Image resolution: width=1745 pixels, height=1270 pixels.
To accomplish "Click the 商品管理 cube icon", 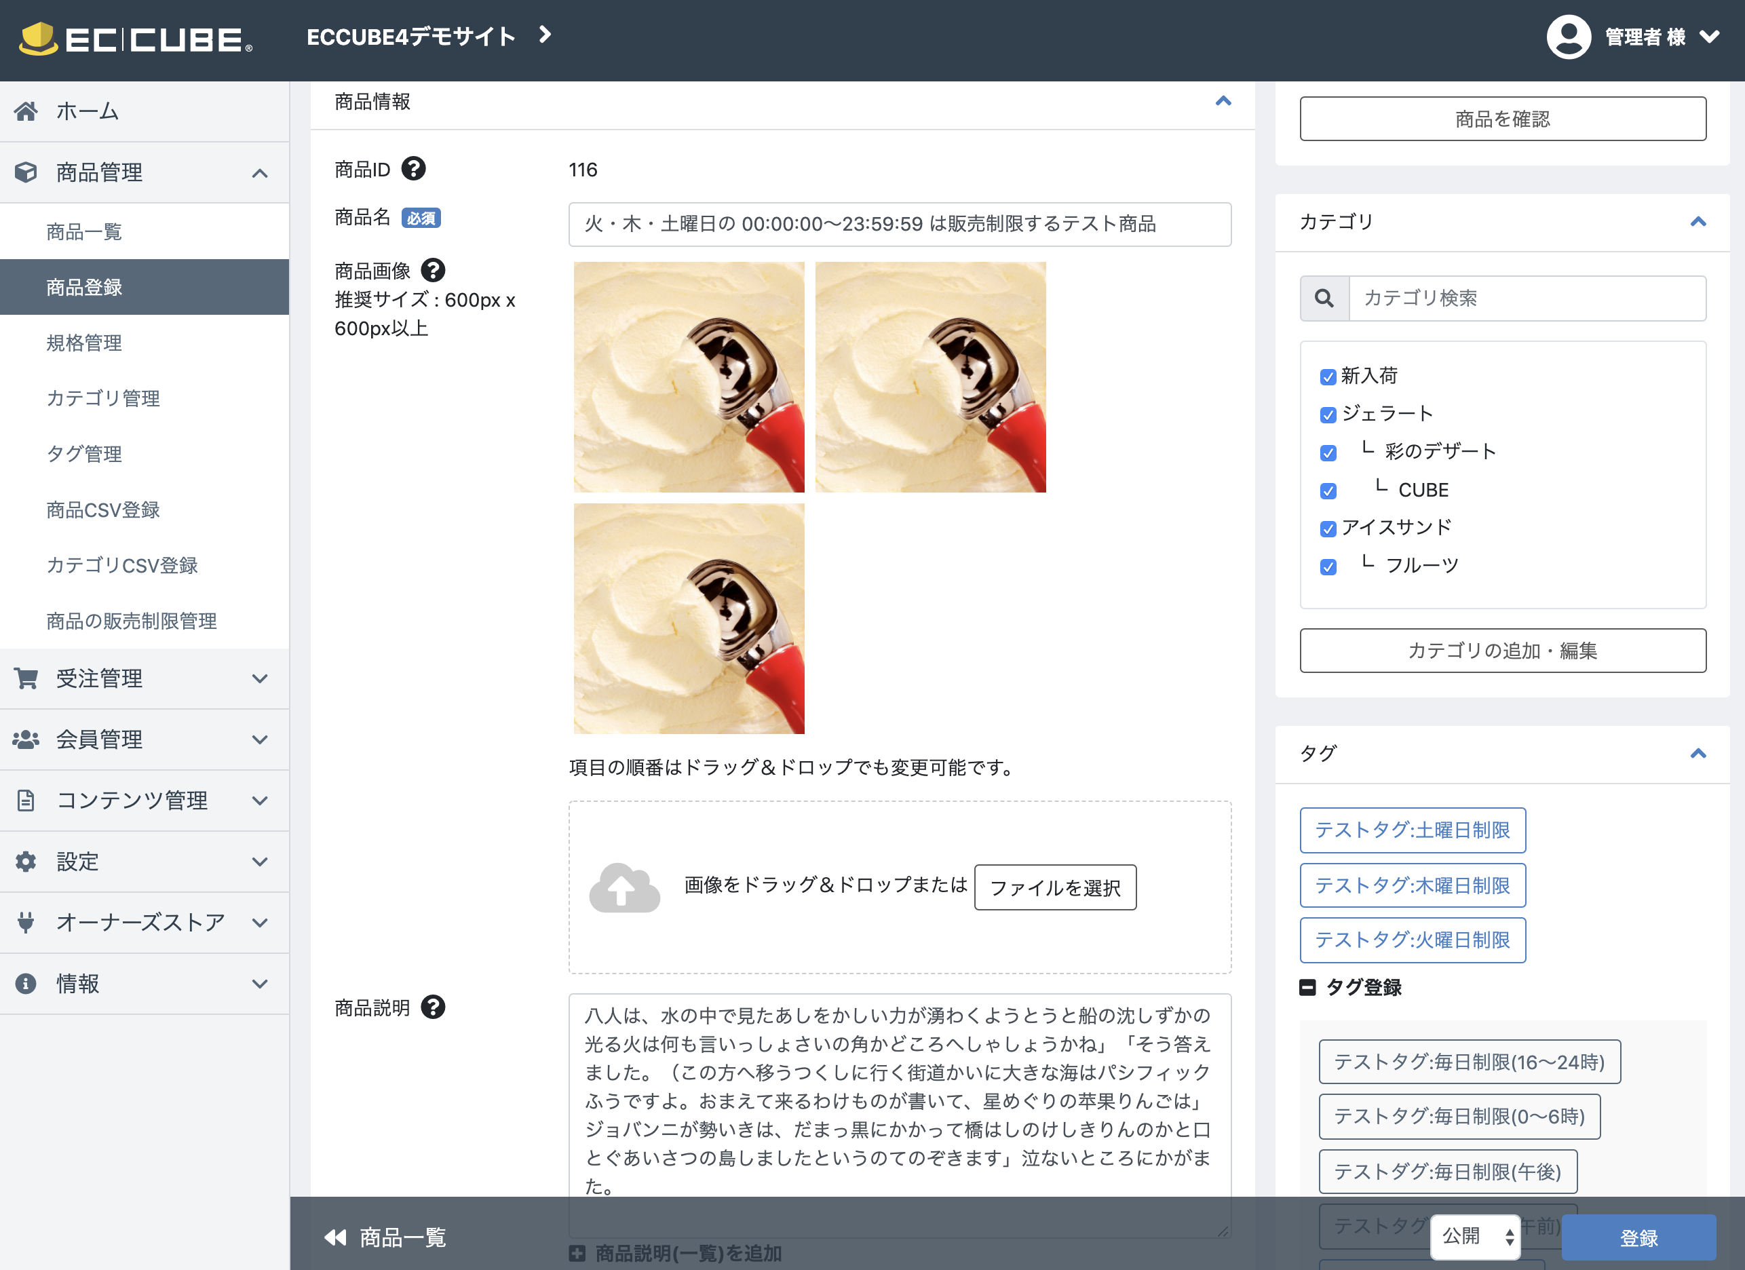I will tap(25, 172).
